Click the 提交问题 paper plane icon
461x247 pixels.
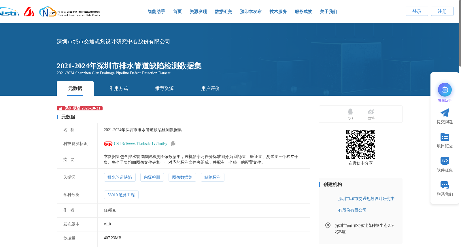(x=445, y=113)
